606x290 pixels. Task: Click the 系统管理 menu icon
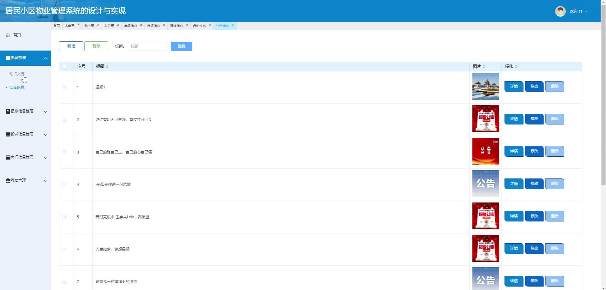click(x=8, y=58)
